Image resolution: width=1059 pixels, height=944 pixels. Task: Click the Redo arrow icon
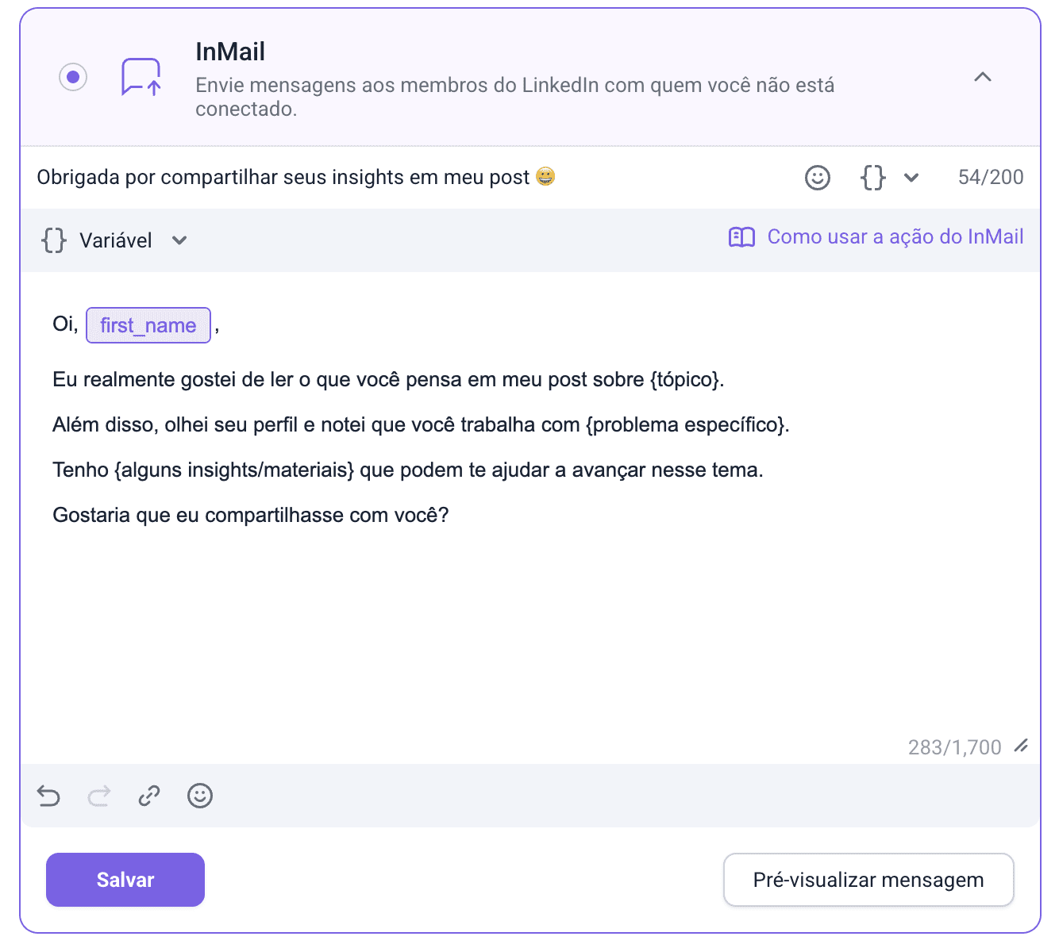(x=99, y=796)
